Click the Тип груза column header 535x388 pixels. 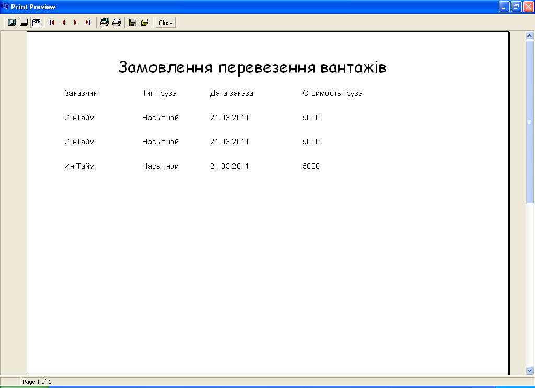159,93
